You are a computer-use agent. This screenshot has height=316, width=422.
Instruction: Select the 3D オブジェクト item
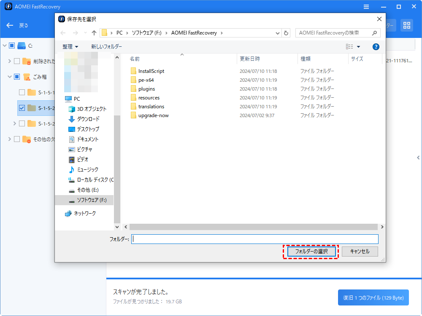[92, 109]
